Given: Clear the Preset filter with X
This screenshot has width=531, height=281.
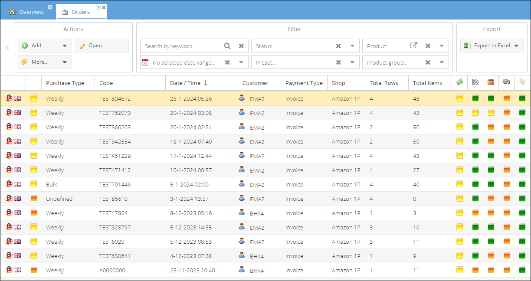Looking at the screenshot, I should point(338,62).
